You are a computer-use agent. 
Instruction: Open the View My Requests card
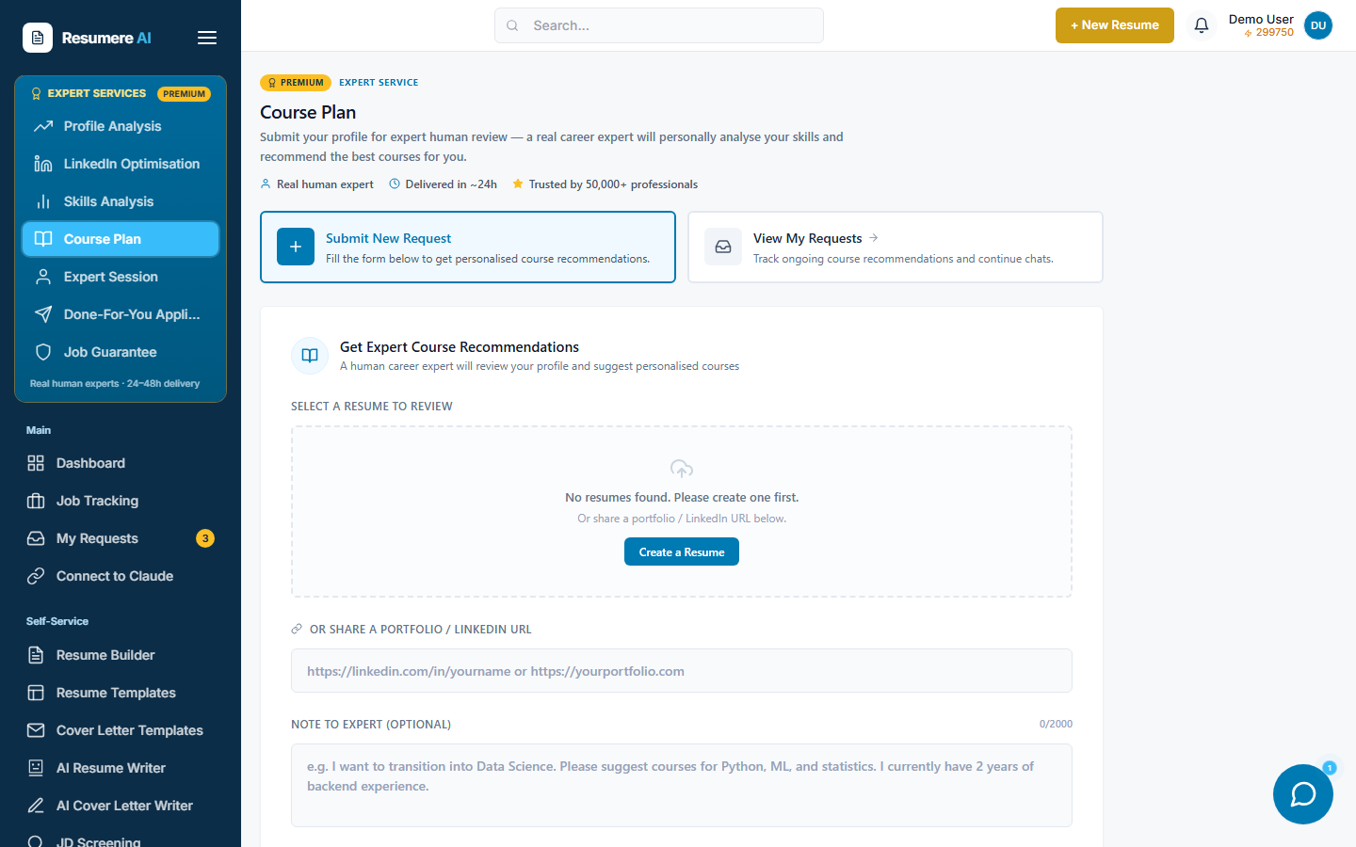pos(896,247)
